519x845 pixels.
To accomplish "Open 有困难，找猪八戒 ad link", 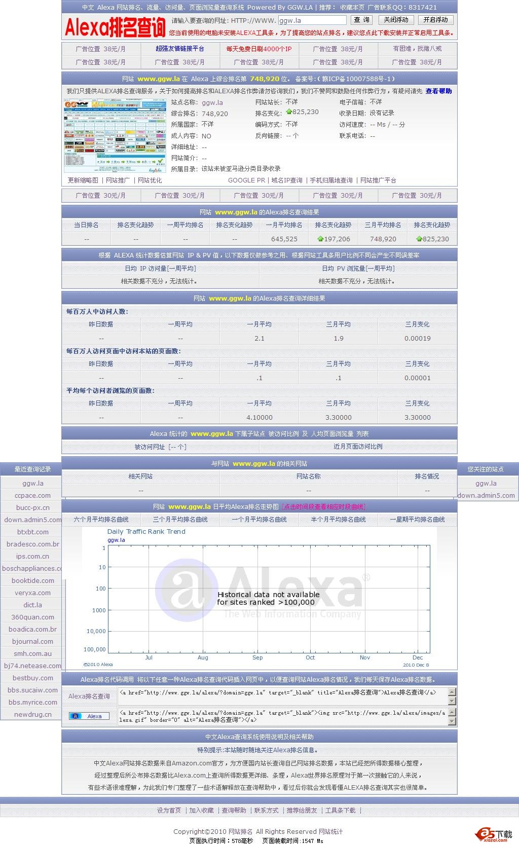I will (x=417, y=49).
